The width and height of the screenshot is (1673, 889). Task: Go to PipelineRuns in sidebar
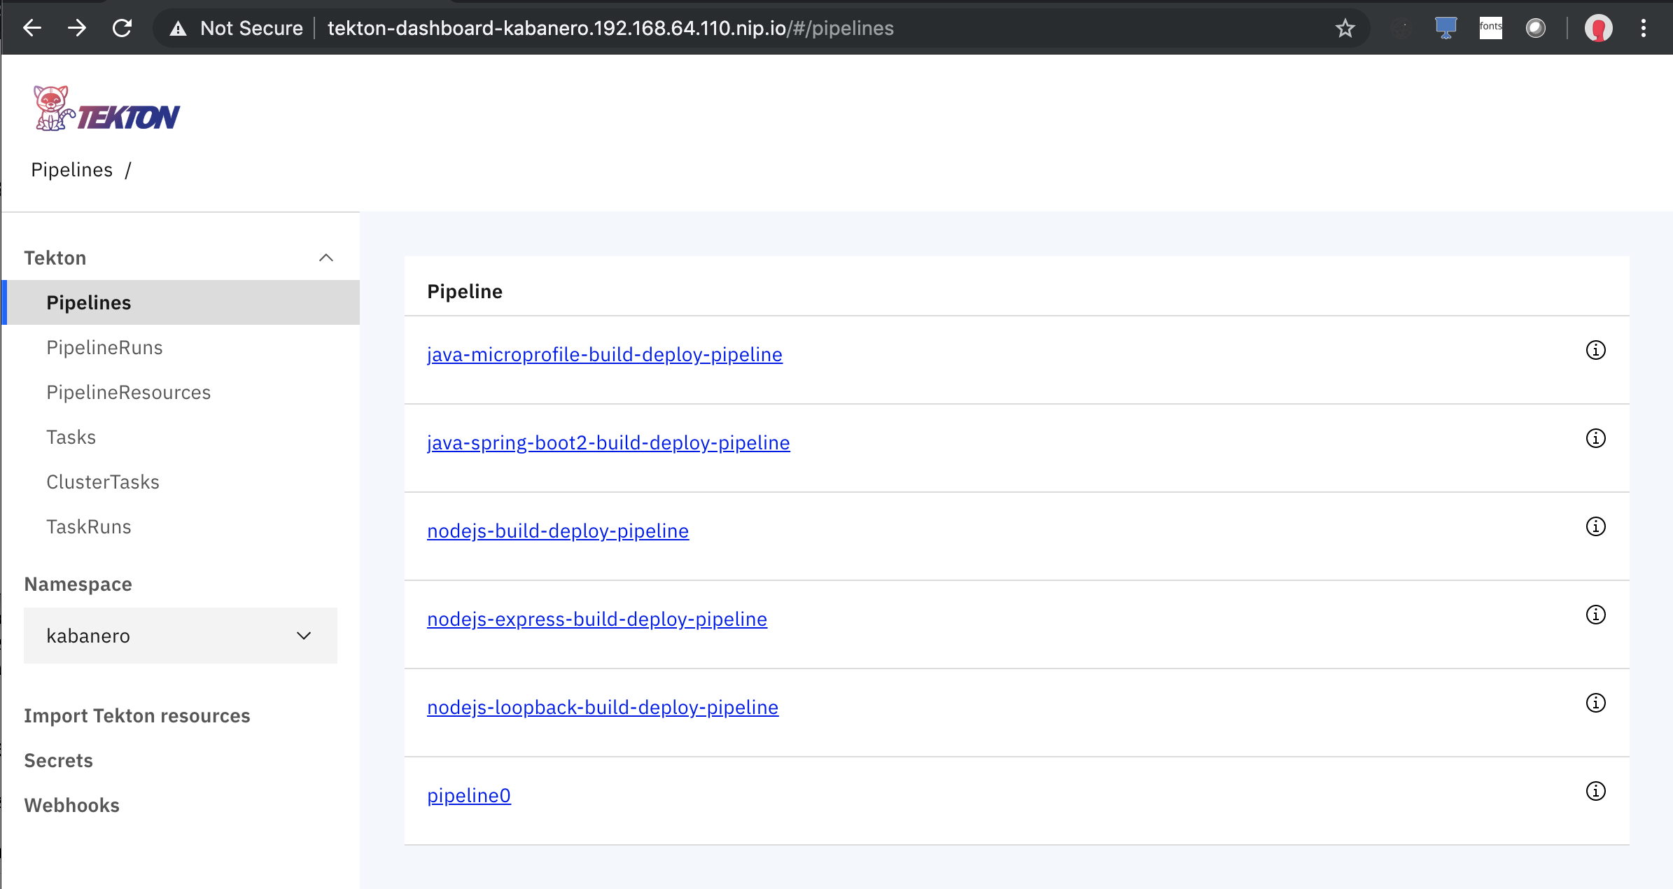click(104, 348)
